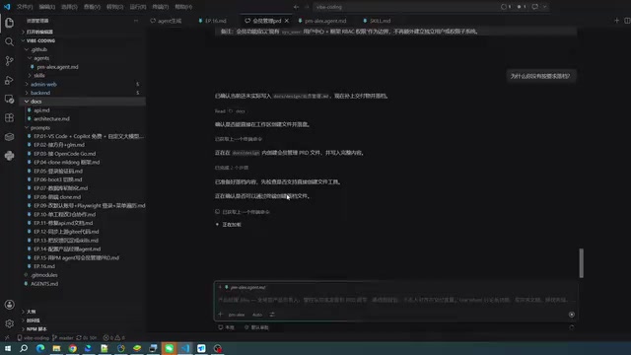Click the navigate back arrow in title bar
The width and height of the screenshot is (631, 355).
click(296, 7)
